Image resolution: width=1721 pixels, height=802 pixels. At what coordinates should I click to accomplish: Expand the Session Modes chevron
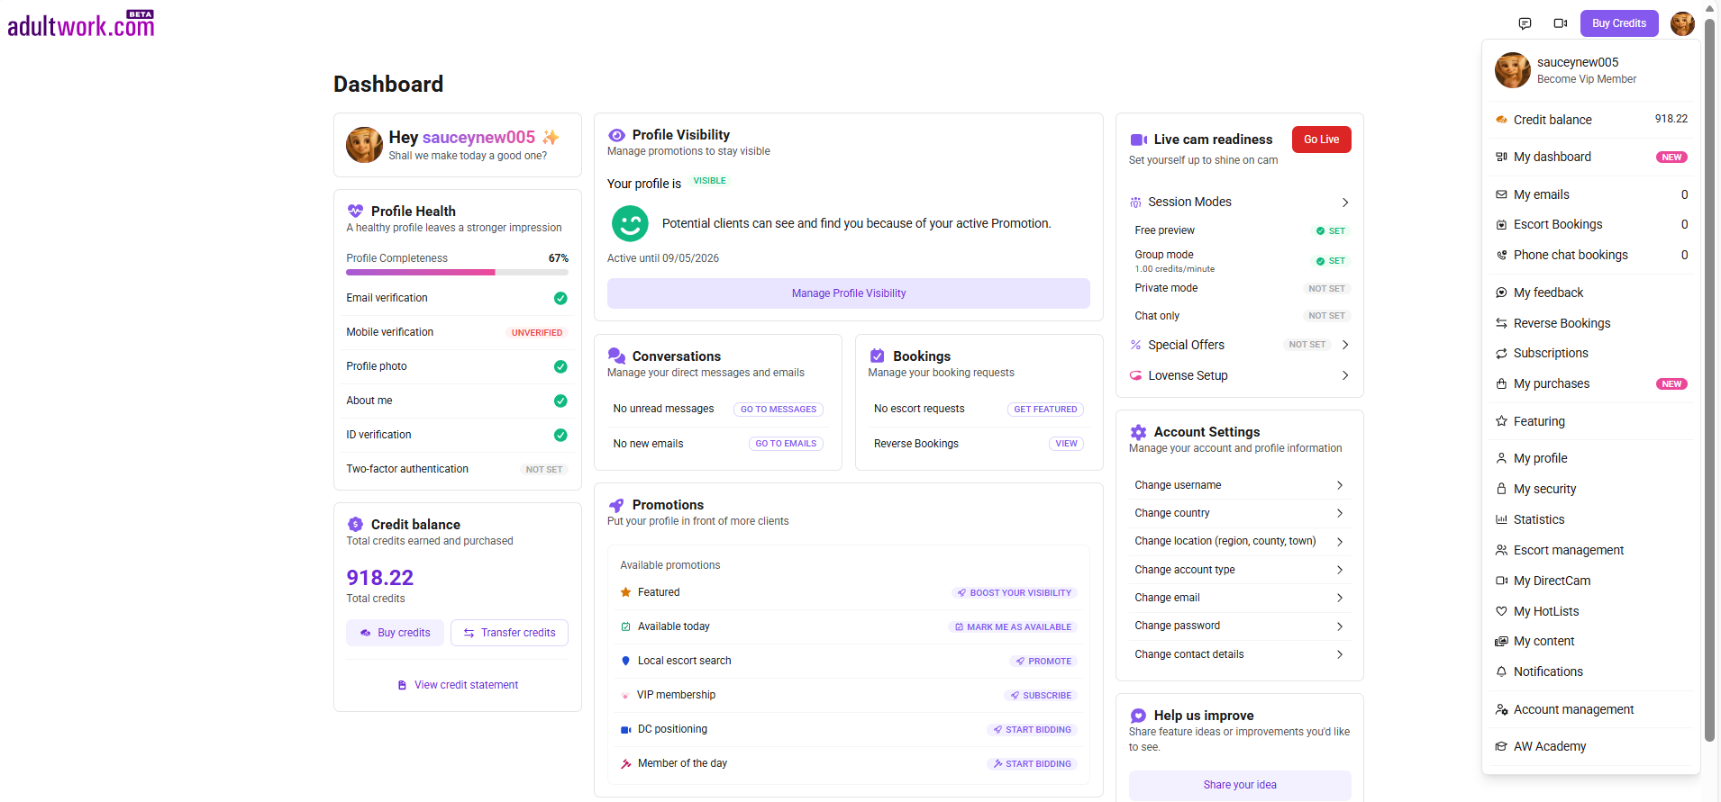click(1344, 203)
